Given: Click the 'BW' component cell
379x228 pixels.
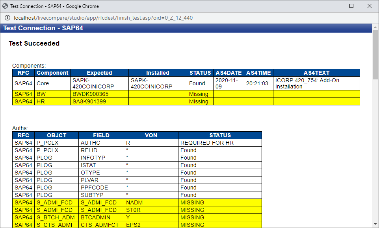Looking at the screenshot, I should (x=52, y=94).
